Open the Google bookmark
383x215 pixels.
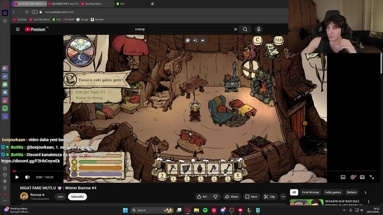pos(82,19)
